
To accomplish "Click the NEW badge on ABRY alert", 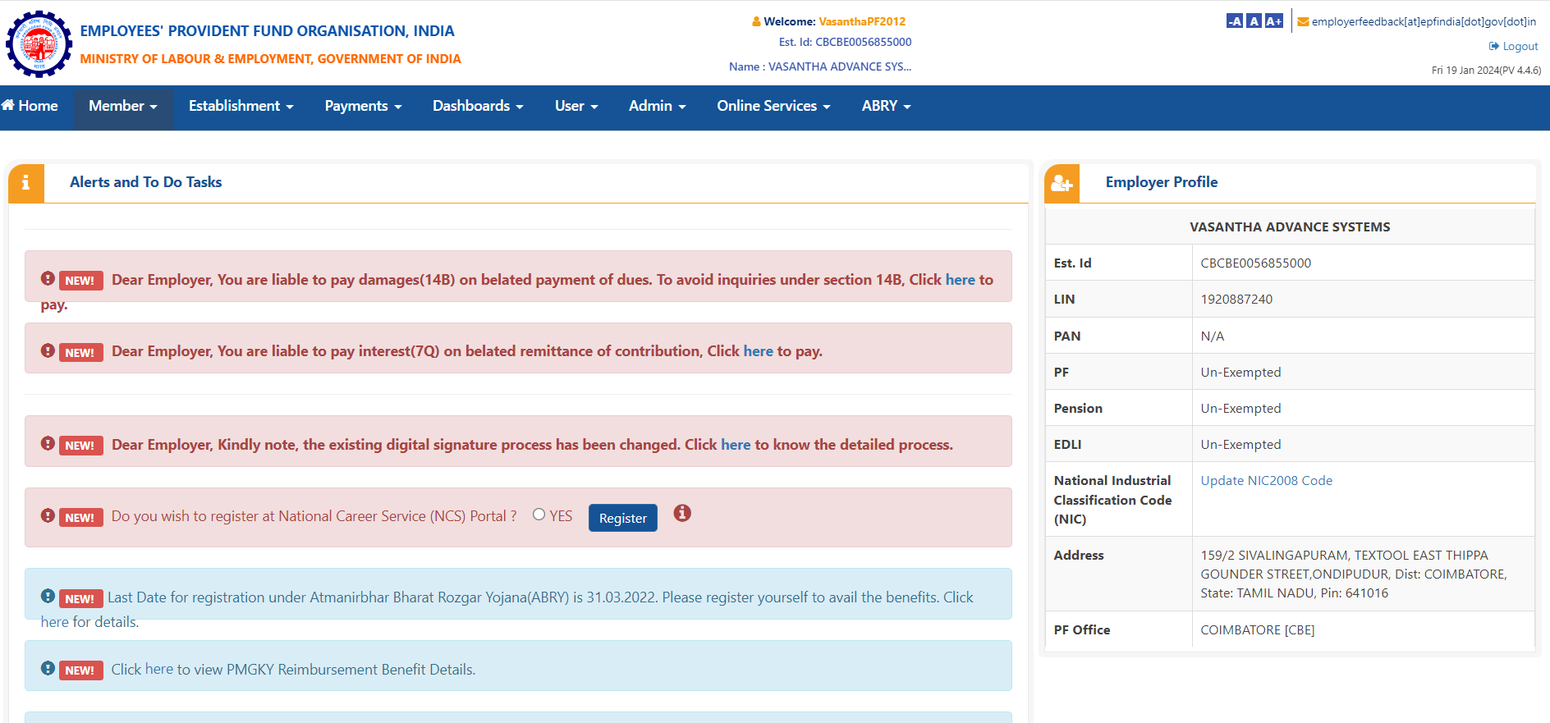I will pos(80,598).
